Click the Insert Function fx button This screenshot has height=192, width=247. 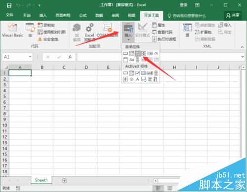(70, 57)
